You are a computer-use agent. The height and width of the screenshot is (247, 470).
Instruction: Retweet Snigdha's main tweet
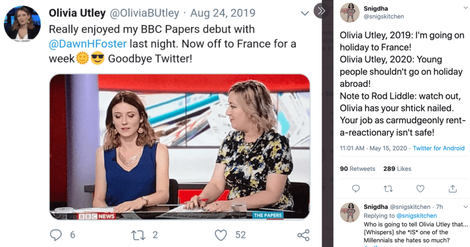[x=388, y=189]
